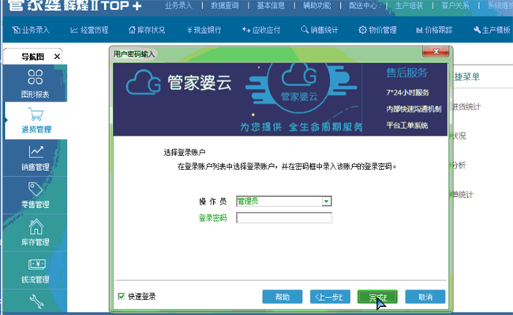513x315 pixels.
Task: Open the 客户关系 menu
Action: pos(455,6)
